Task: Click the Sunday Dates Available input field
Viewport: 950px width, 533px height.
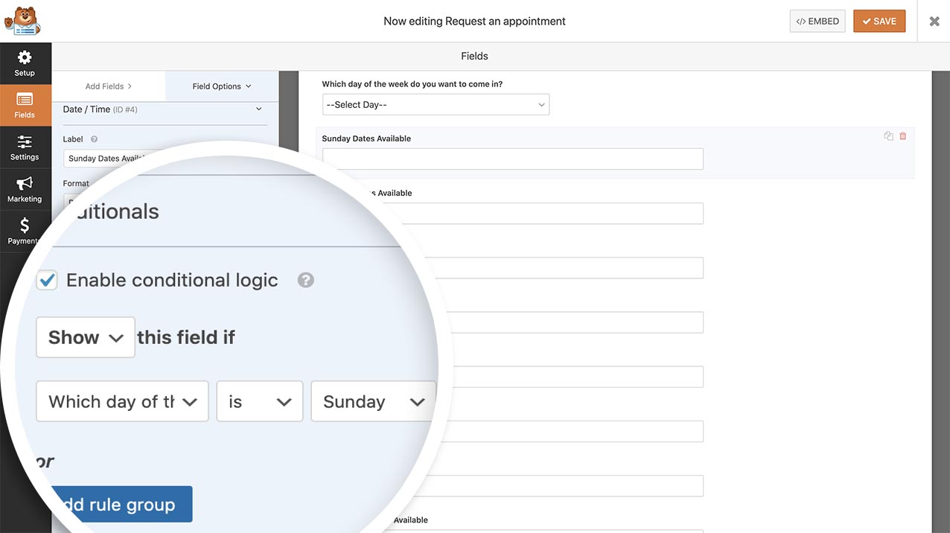Action: pyautogui.click(x=512, y=159)
